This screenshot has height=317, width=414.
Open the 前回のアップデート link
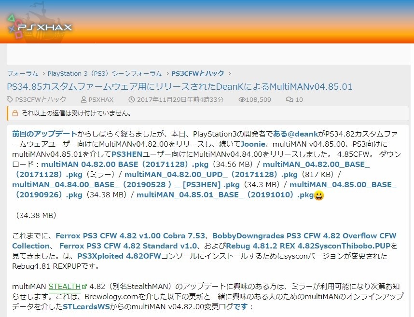coord(44,134)
